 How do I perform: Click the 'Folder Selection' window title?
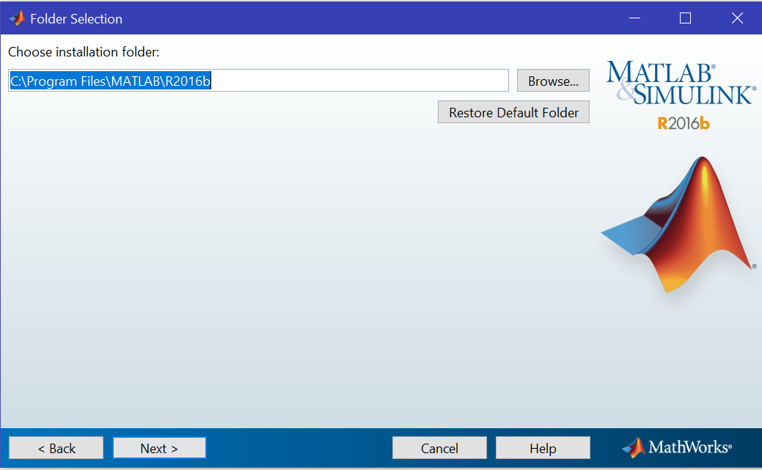point(76,19)
